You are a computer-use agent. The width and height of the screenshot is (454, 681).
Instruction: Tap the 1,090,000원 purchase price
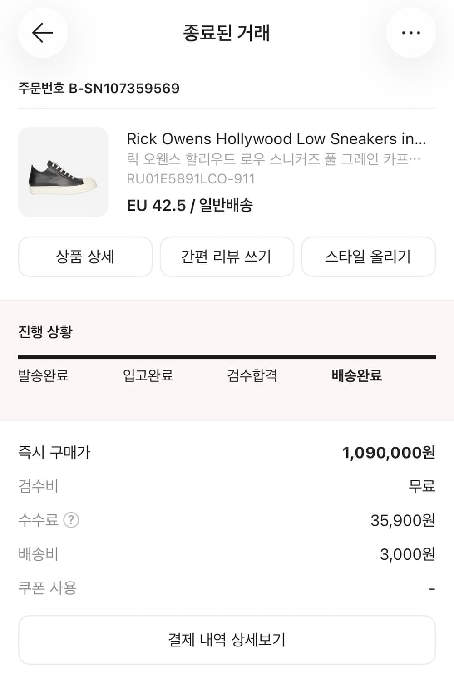(x=389, y=453)
